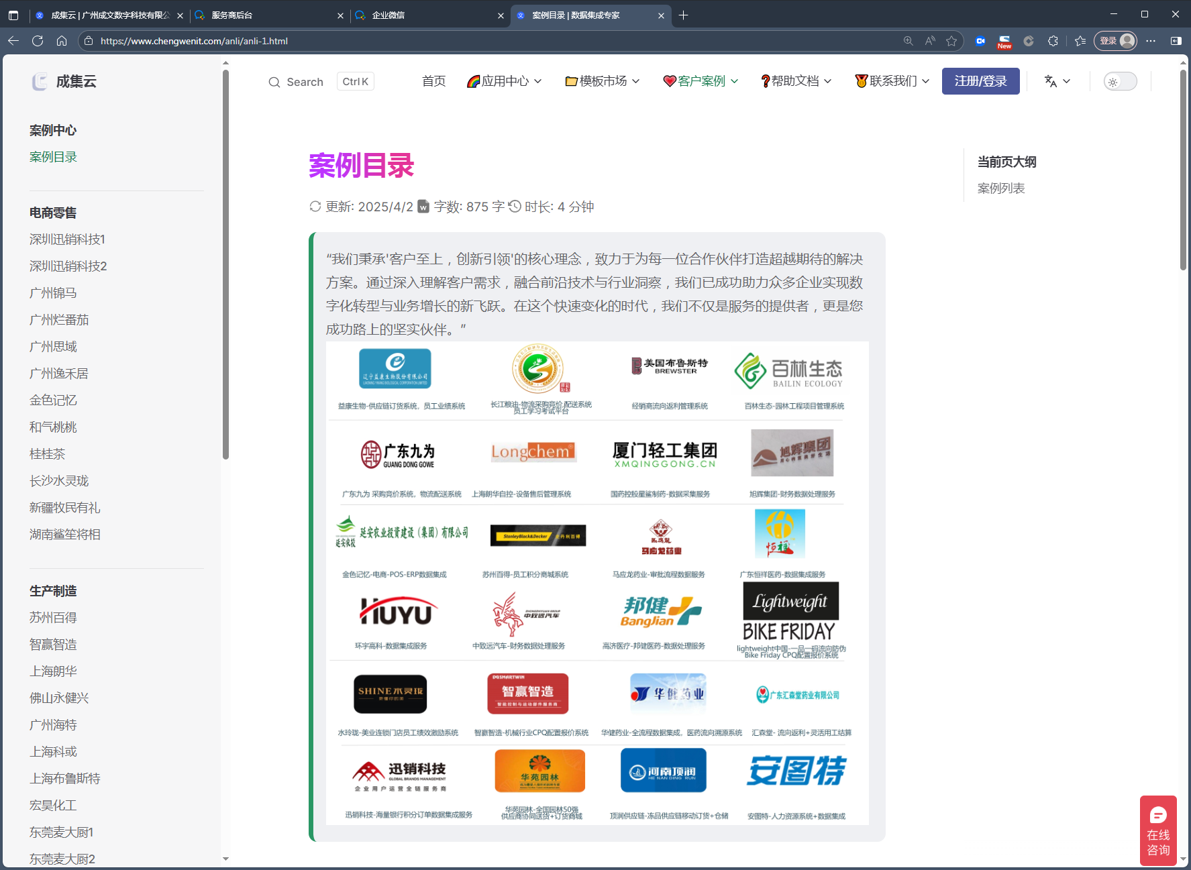Open 宏昊化工 case link
This screenshot has width=1191, height=870.
[53, 806]
